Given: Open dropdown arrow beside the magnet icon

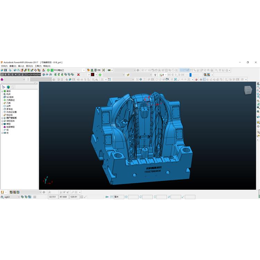Looking at the screenshot, I should [6, 192].
